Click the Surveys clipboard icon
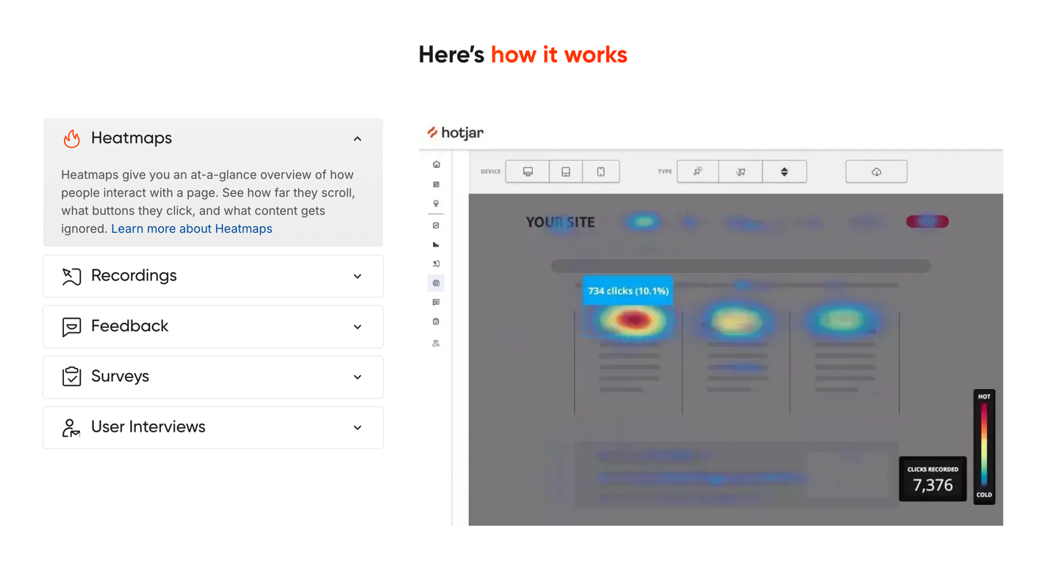The height and width of the screenshot is (563, 1051). [x=71, y=377]
